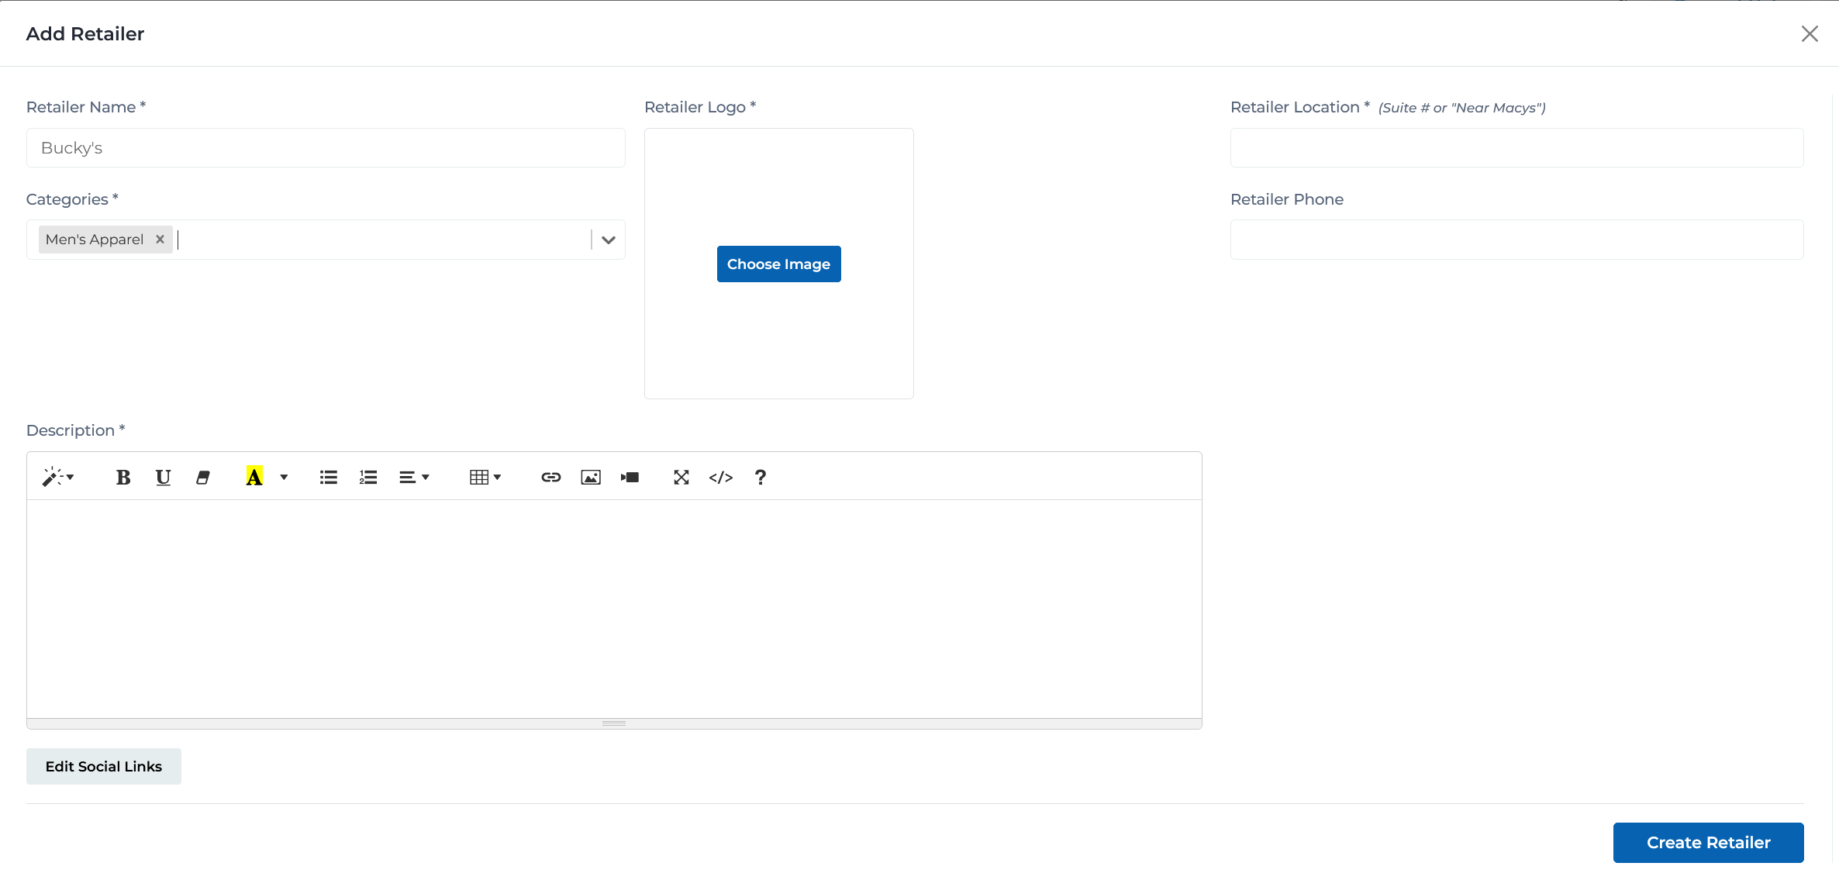Viewport: 1839px width, 880px height.
Task: Open the magic wand style dropdown
Action: tap(58, 477)
